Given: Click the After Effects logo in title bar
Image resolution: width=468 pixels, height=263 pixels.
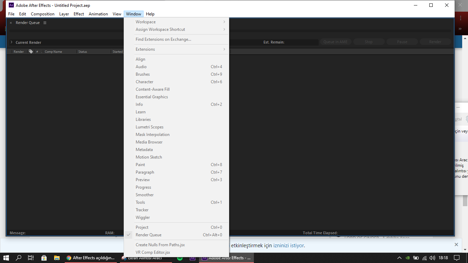Looking at the screenshot, I should point(11,5).
